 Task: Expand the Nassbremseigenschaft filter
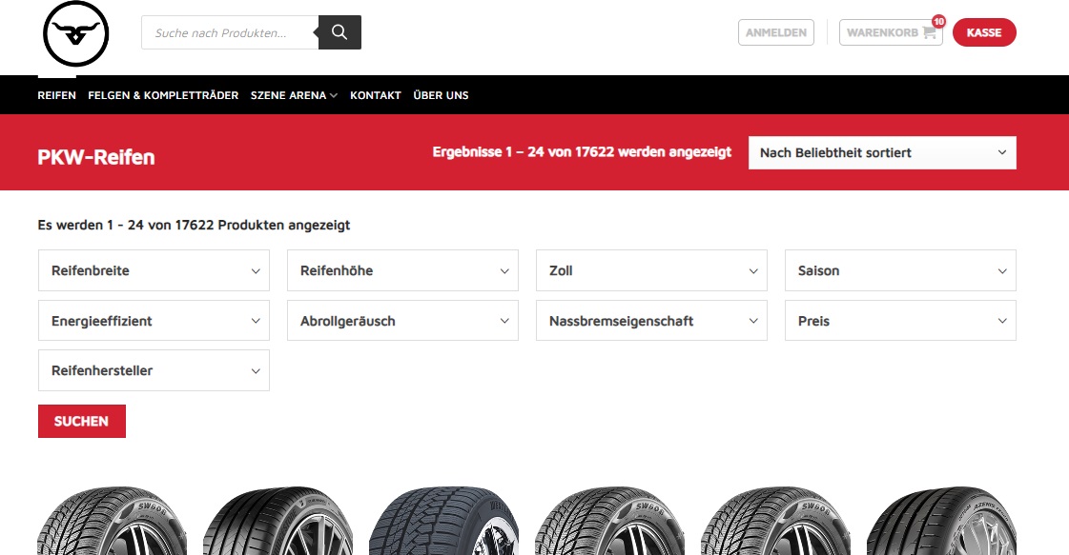[x=651, y=321]
